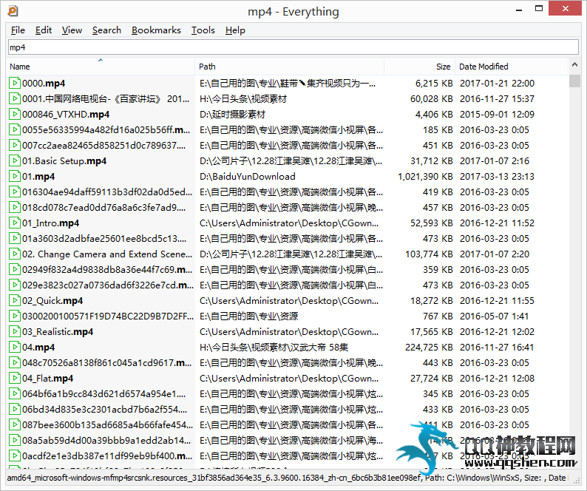Click icon of 087bee3600b135ad6685a4b66fafe454 file
Image resolution: width=587 pixels, height=491 pixels.
14,424
